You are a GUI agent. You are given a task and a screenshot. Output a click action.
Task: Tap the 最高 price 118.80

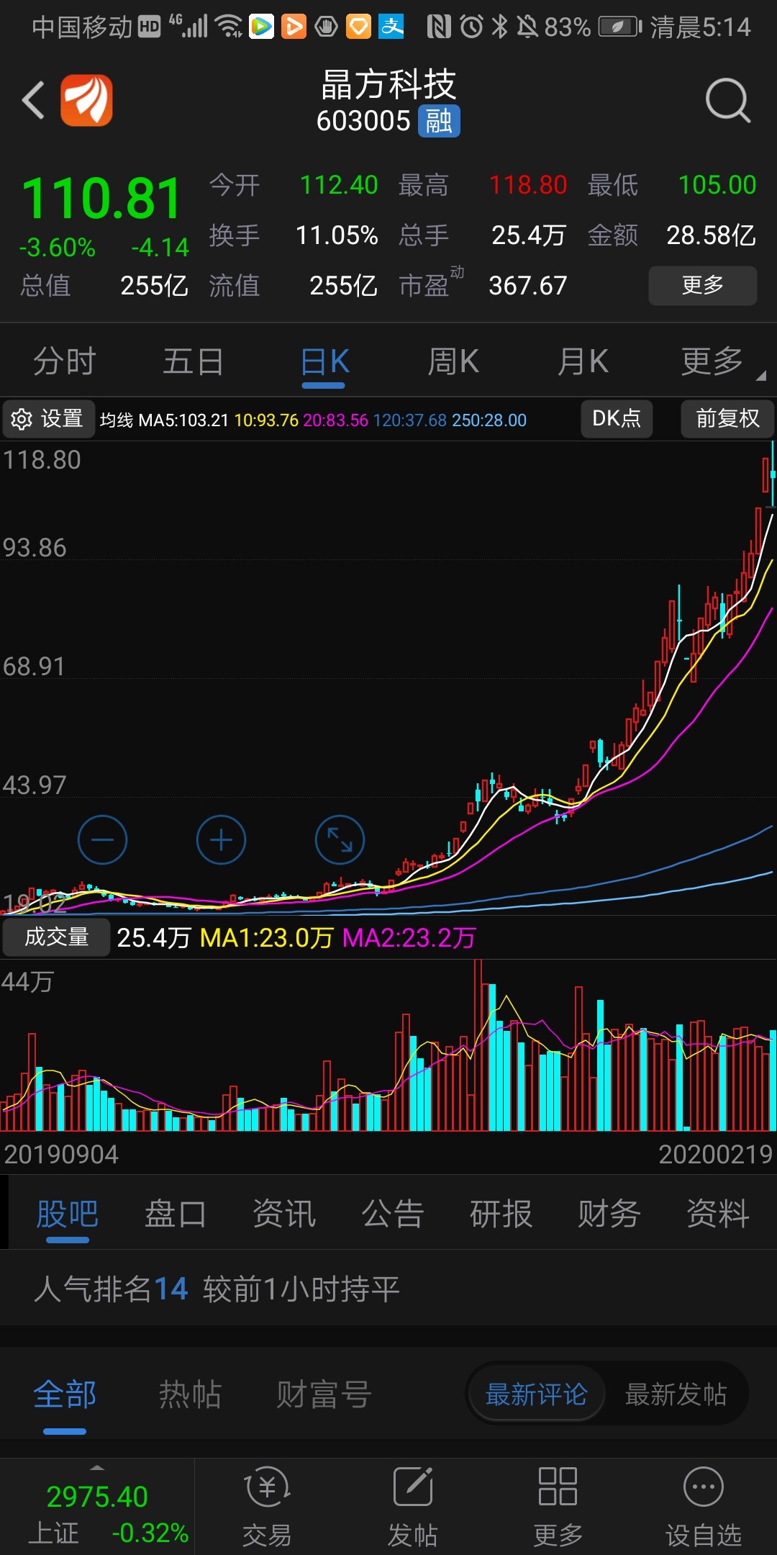(528, 185)
